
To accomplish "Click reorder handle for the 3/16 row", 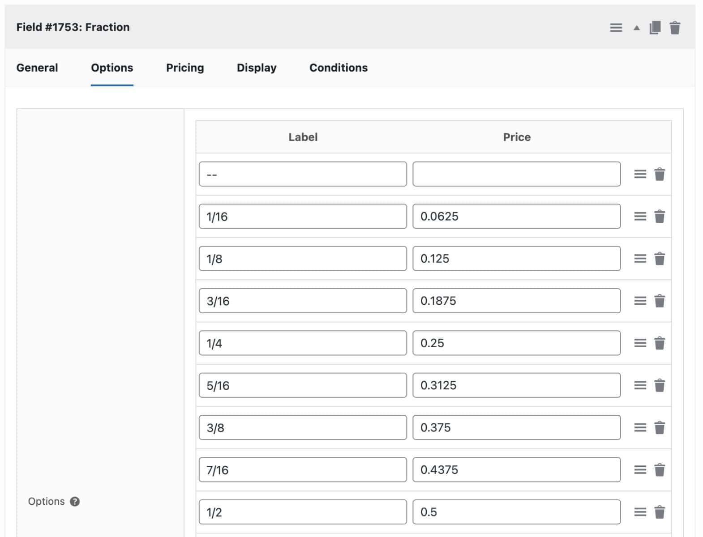I will coord(640,301).
